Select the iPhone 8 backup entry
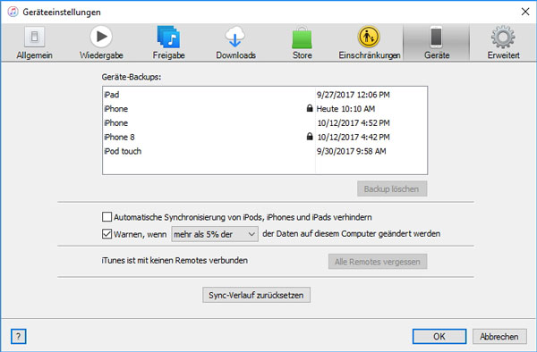537x352 pixels. [265, 137]
